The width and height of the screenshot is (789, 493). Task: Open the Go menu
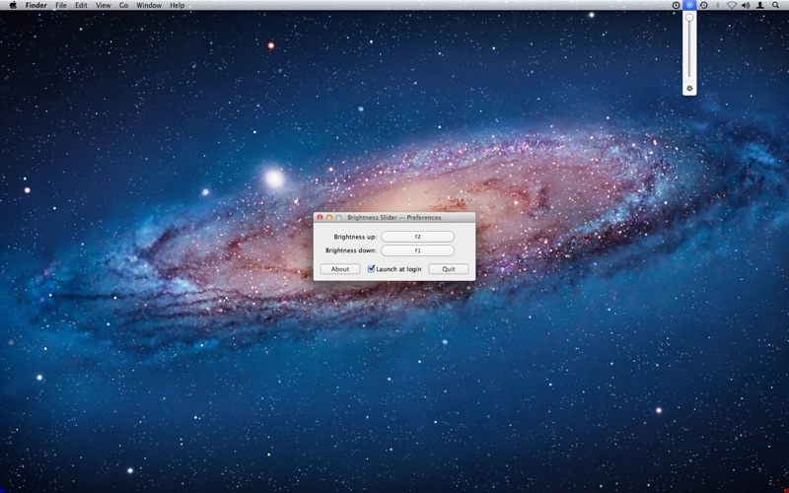pos(124,5)
